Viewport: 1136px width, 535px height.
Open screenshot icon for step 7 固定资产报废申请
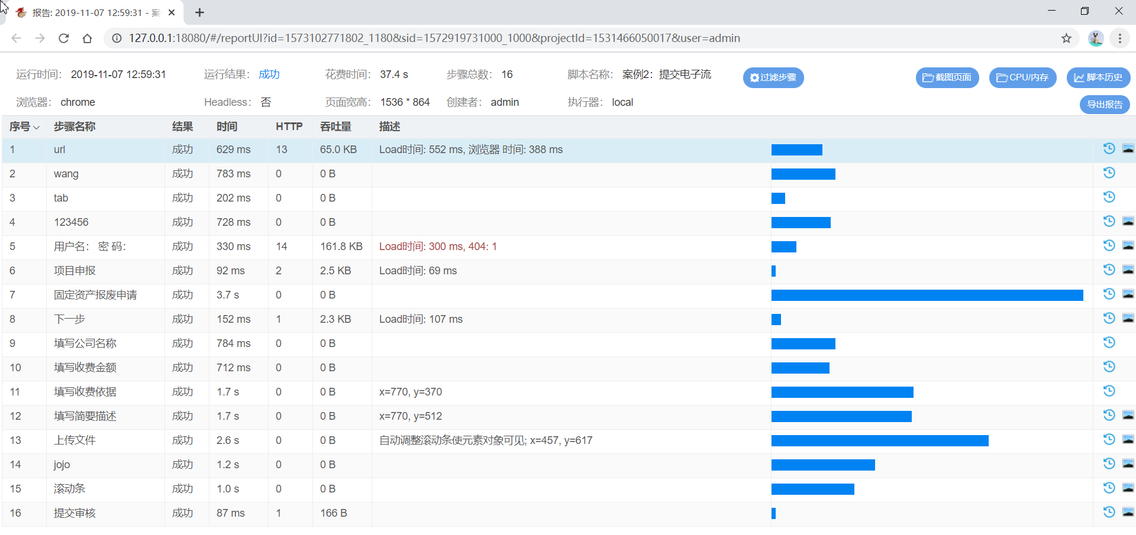point(1128,294)
